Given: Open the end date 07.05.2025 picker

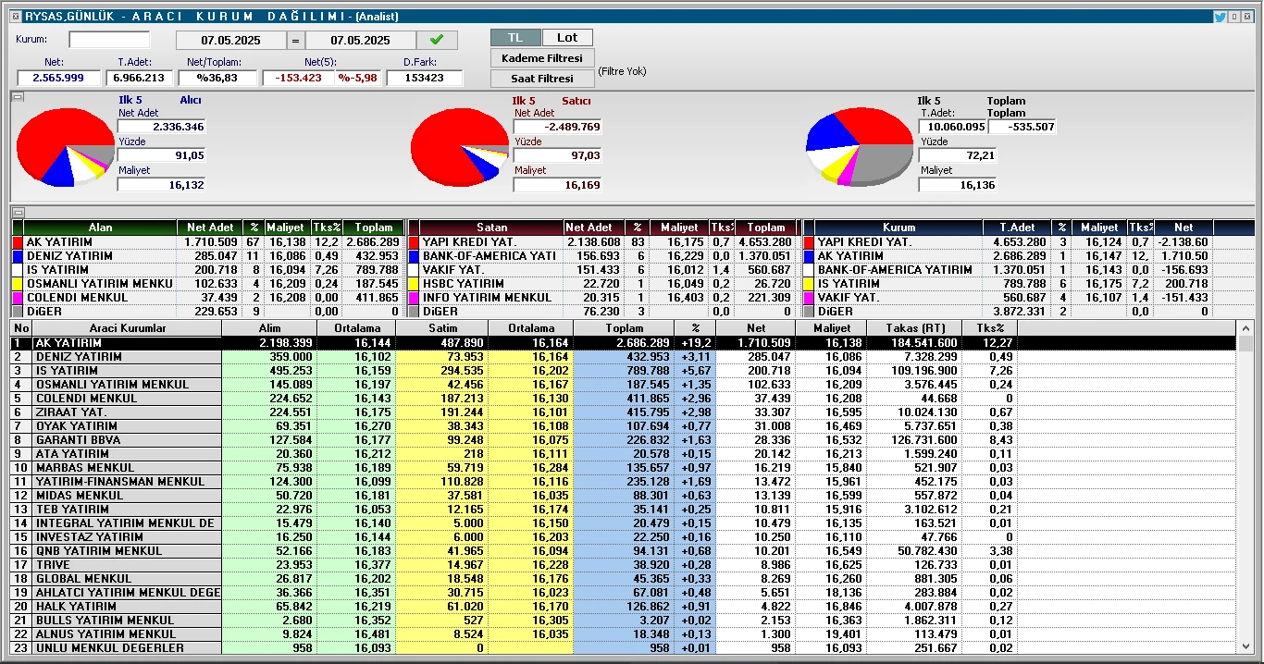Looking at the screenshot, I should click(360, 40).
